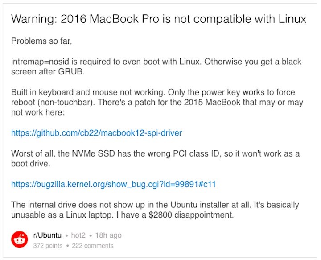Screen dimensions: 321x260
Task: Click the Reddit Snoo logo icon
Action: click(20, 239)
